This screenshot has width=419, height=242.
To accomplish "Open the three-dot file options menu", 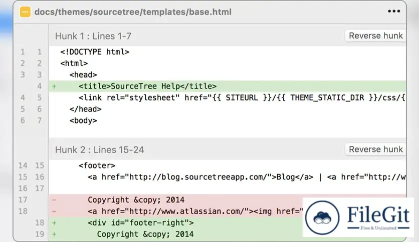I will (x=394, y=11).
